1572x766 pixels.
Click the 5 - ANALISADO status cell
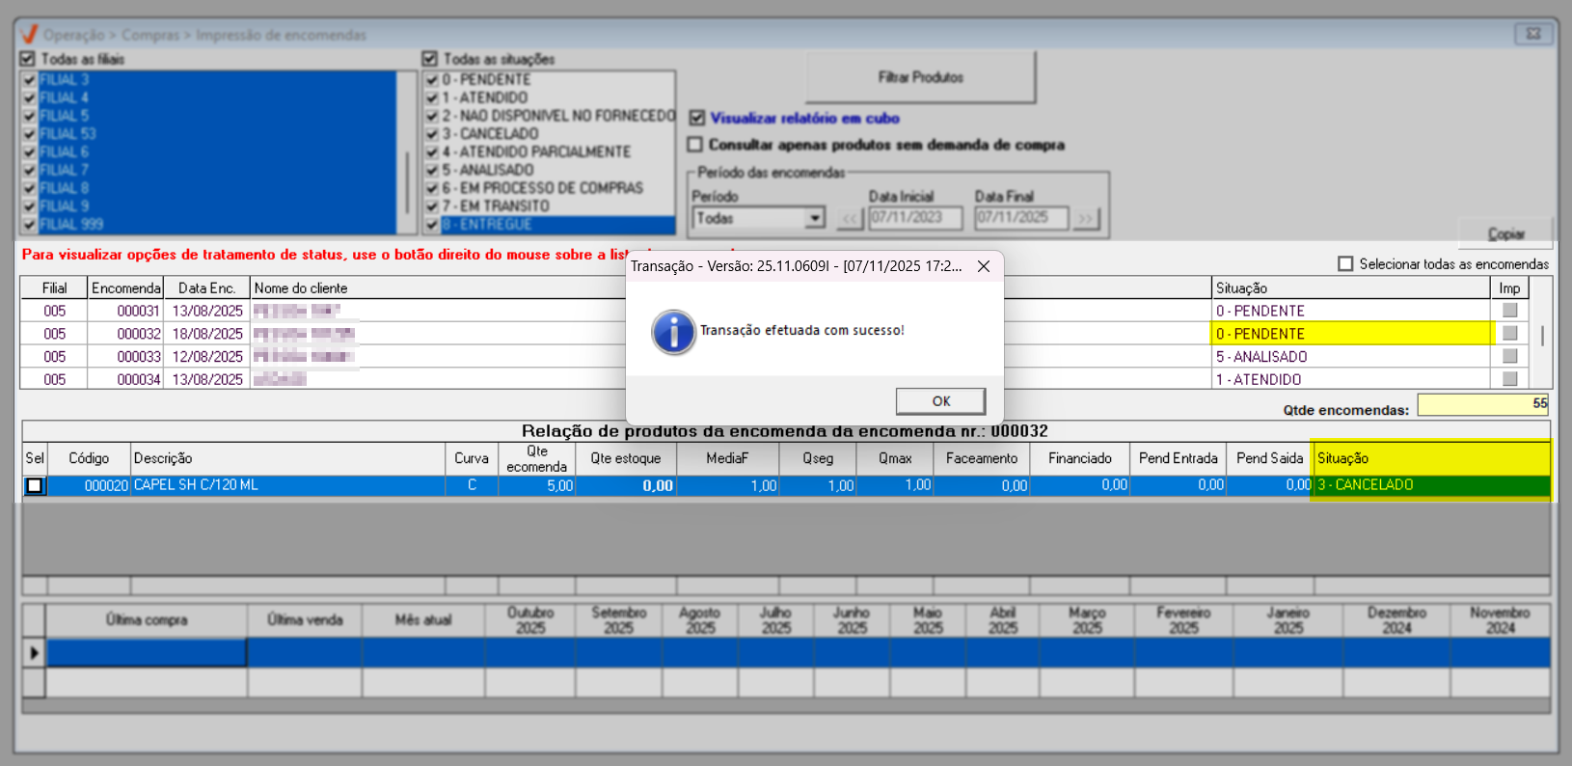[x=1350, y=357]
